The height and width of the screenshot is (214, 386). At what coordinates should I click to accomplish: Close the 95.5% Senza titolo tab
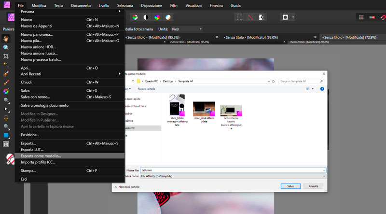[x=217, y=37]
